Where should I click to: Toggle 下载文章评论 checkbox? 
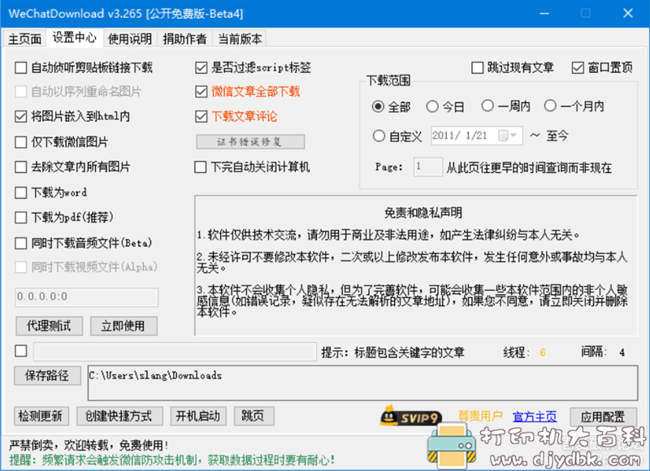pyautogui.click(x=201, y=116)
